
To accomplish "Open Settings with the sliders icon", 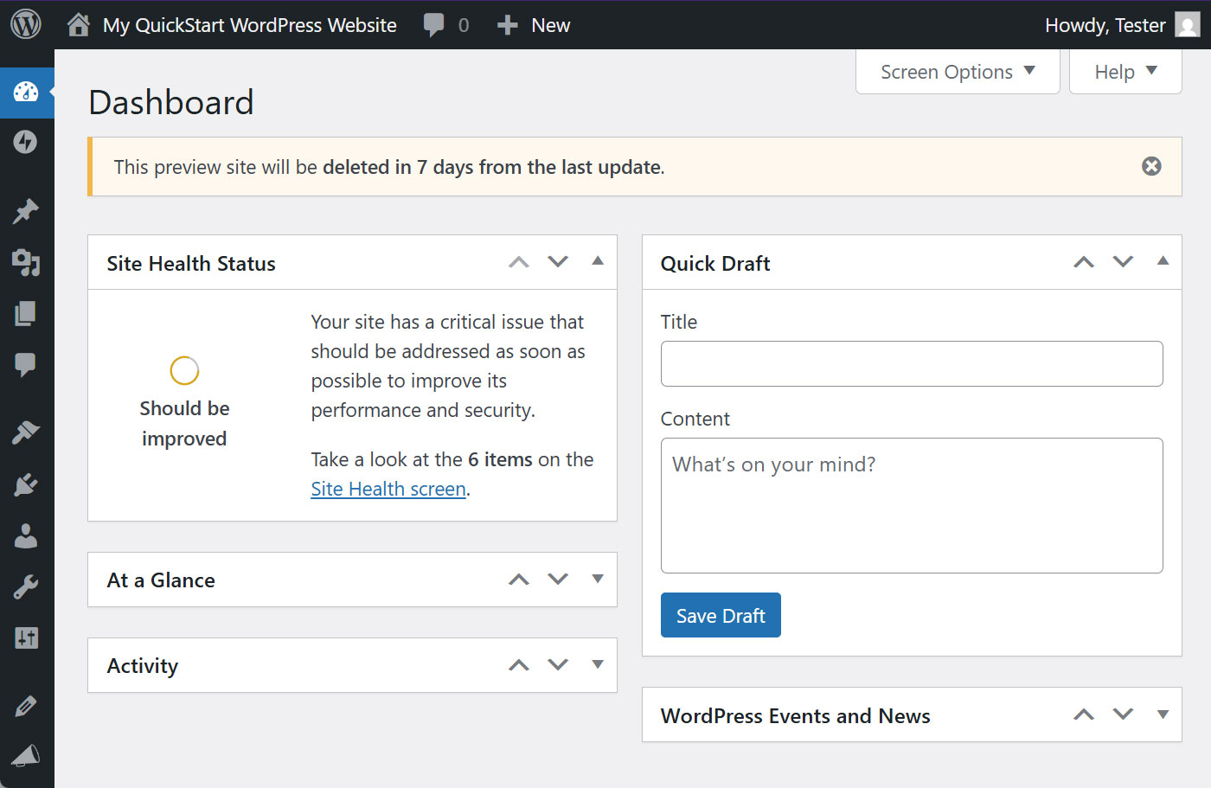I will (27, 637).
